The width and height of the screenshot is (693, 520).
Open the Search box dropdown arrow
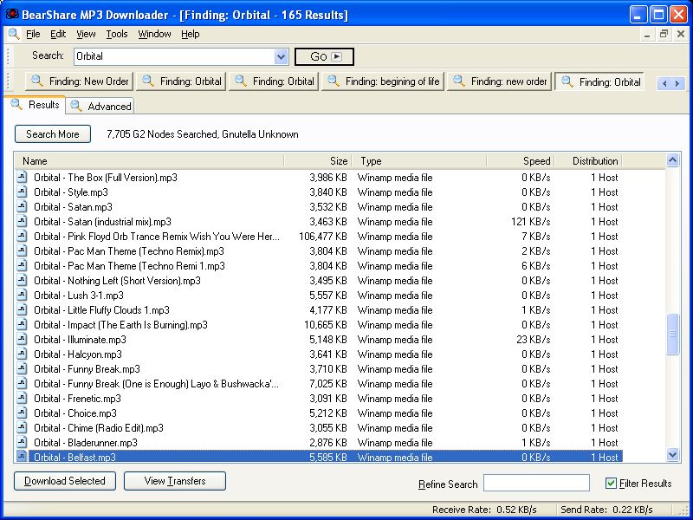pos(281,56)
